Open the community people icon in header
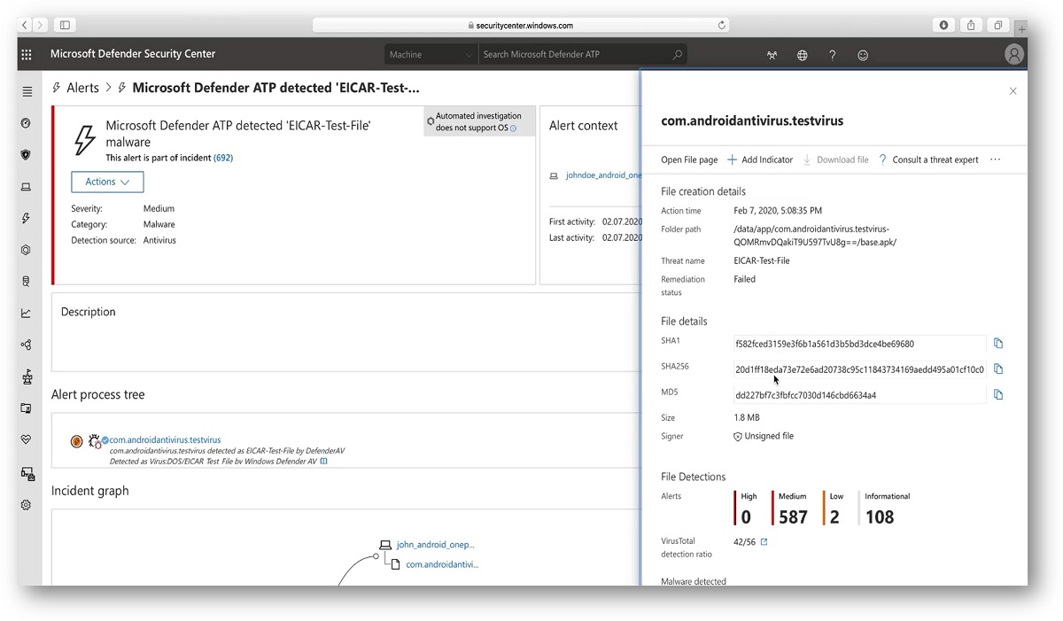The height and width of the screenshot is (621, 1063). point(772,55)
